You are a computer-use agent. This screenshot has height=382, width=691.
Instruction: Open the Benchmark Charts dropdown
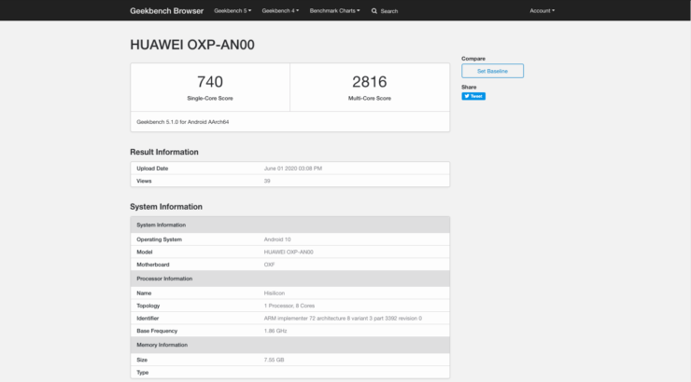[334, 10]
